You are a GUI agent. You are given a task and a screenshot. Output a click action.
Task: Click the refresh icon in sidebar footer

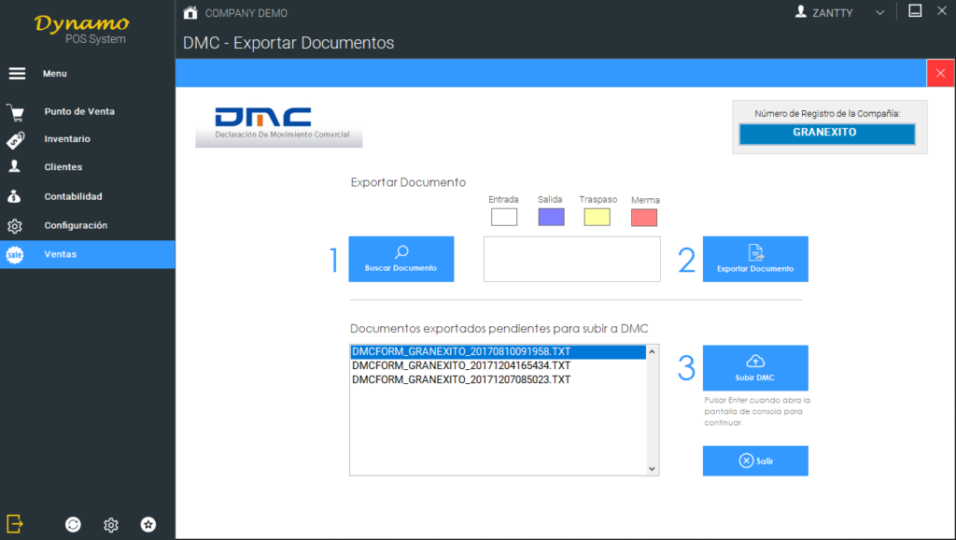[x=73, y=525]
